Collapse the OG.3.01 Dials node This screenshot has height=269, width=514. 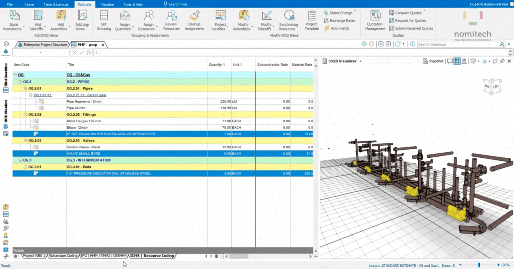tap(25, 167)
